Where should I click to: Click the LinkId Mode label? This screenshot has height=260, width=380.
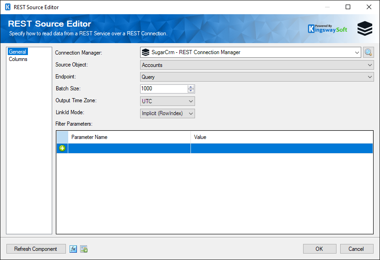[x=70, y=112]
